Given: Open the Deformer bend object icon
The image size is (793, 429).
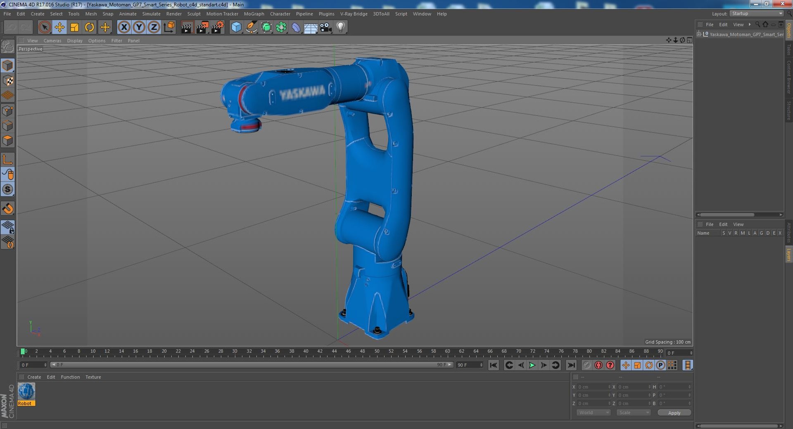Looking at the screenshot, I should [296, 28].
